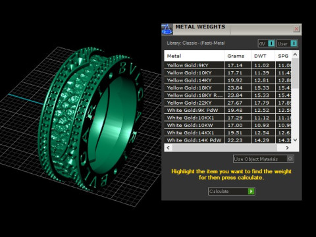Click the 27.67 grams value
Screen dimensions: 316x237
click(235, 103)
